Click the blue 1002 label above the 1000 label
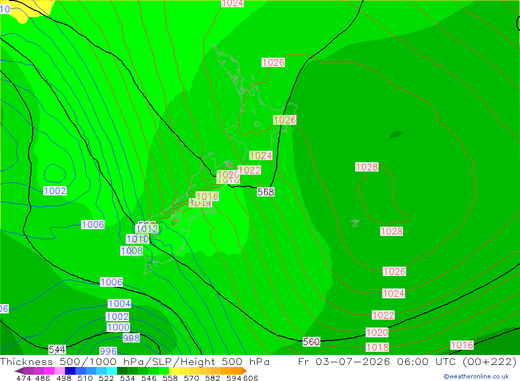 (x=118, y=317)
